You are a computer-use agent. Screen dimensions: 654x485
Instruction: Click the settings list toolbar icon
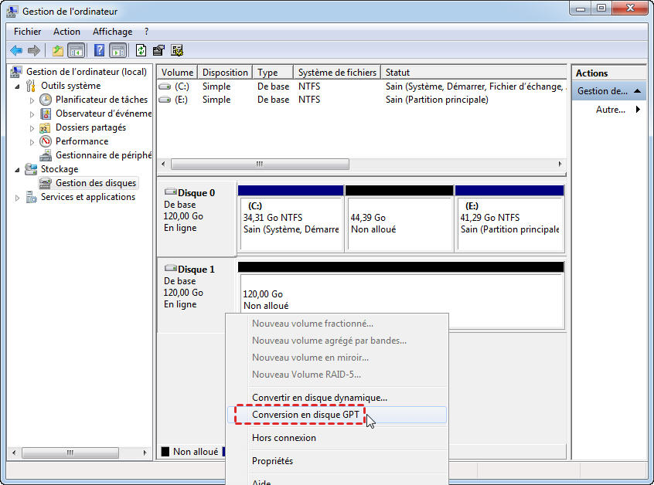pyautogui.click(x=177, y=51)
